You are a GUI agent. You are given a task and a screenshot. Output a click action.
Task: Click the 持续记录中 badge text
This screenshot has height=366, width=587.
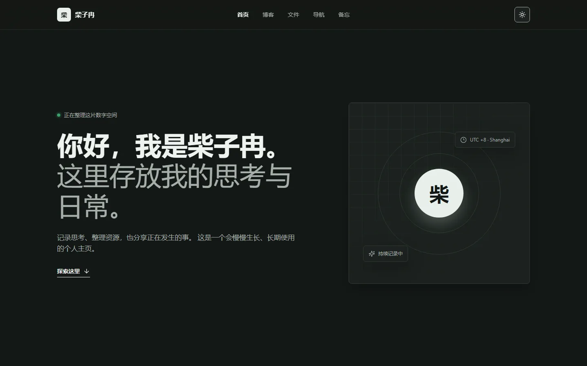click(391, 254)
